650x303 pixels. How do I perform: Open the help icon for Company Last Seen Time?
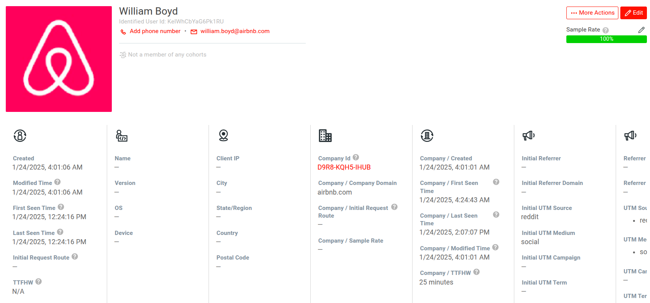click(x=496, y=215)
